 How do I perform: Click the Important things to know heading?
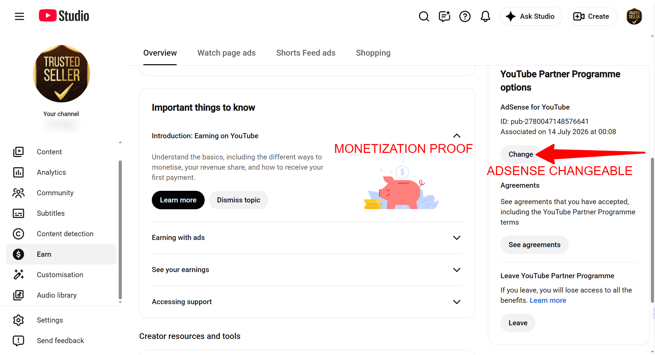(x=203, y=108)
